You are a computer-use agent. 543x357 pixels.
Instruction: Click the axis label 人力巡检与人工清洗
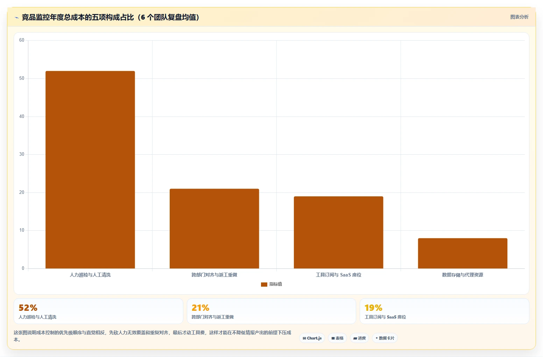click(x=90, y=275)
